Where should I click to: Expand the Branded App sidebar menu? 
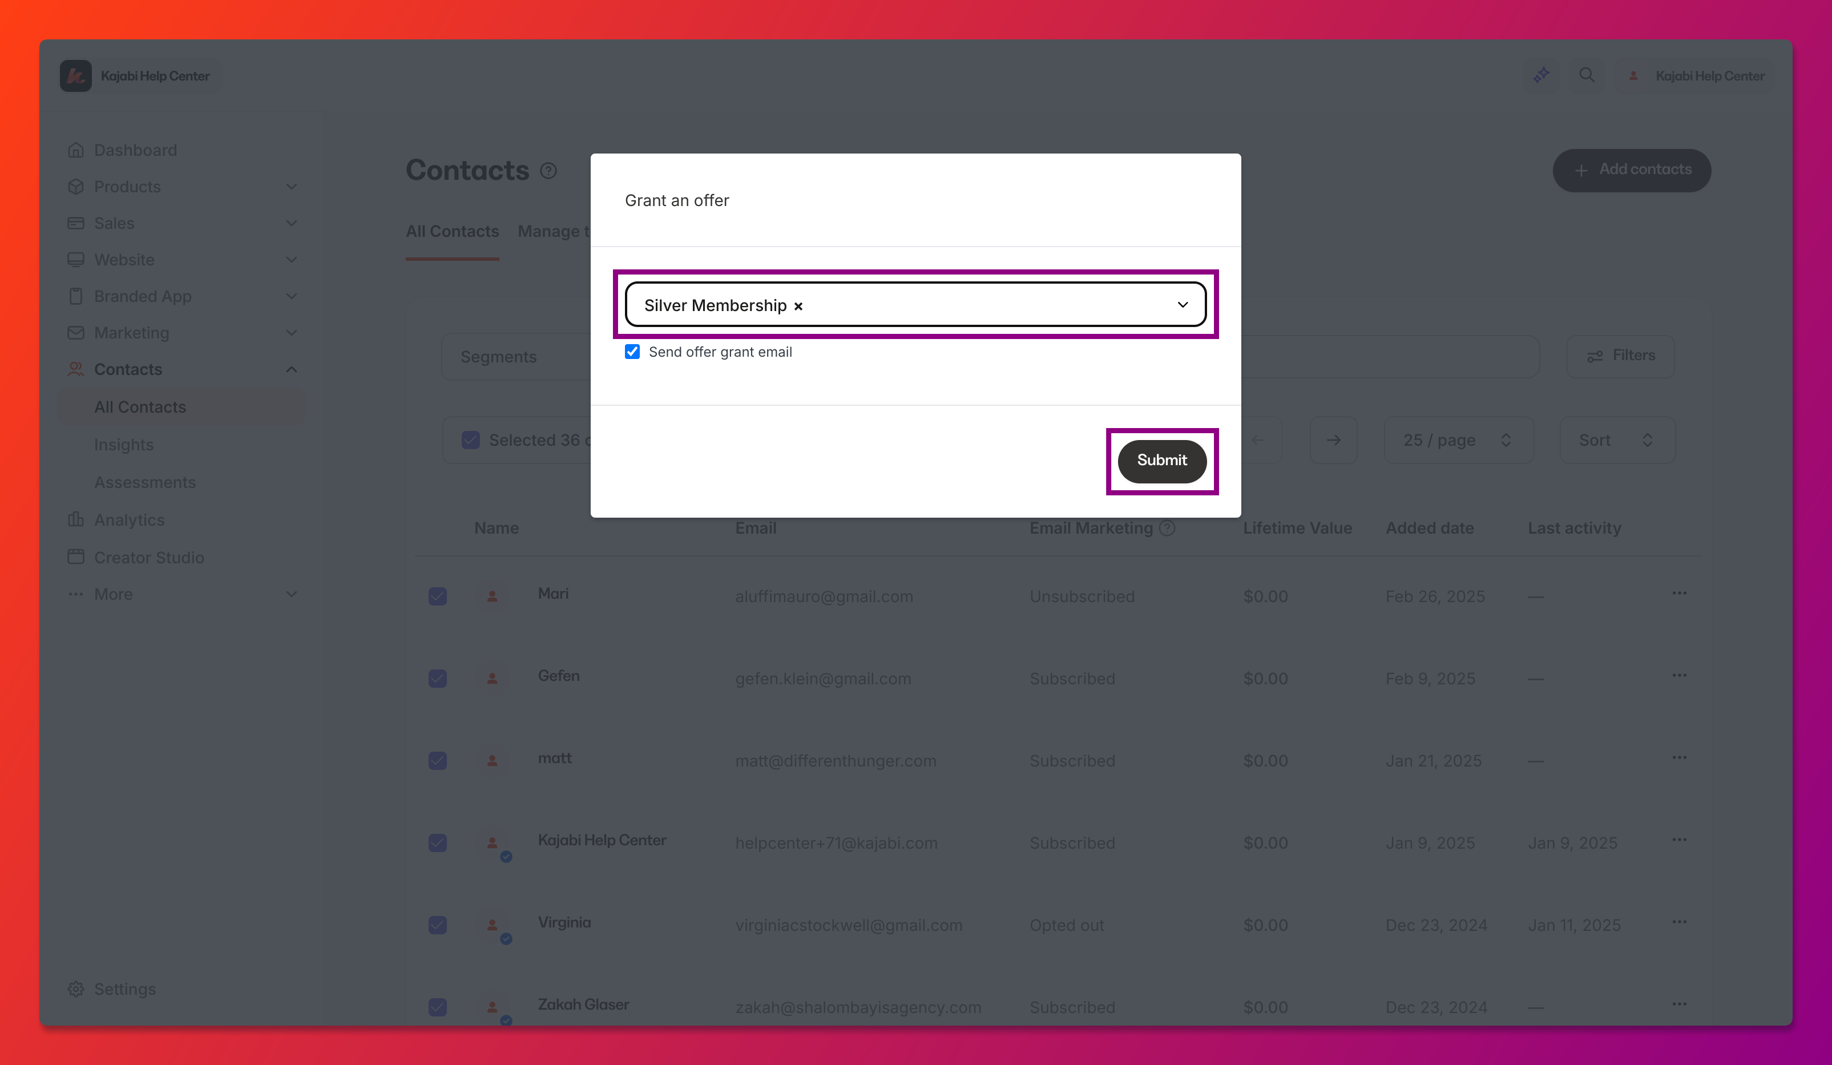(292, 296)
